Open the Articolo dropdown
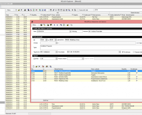The width and height of the screenshot is (142, 115). point(57,43)
